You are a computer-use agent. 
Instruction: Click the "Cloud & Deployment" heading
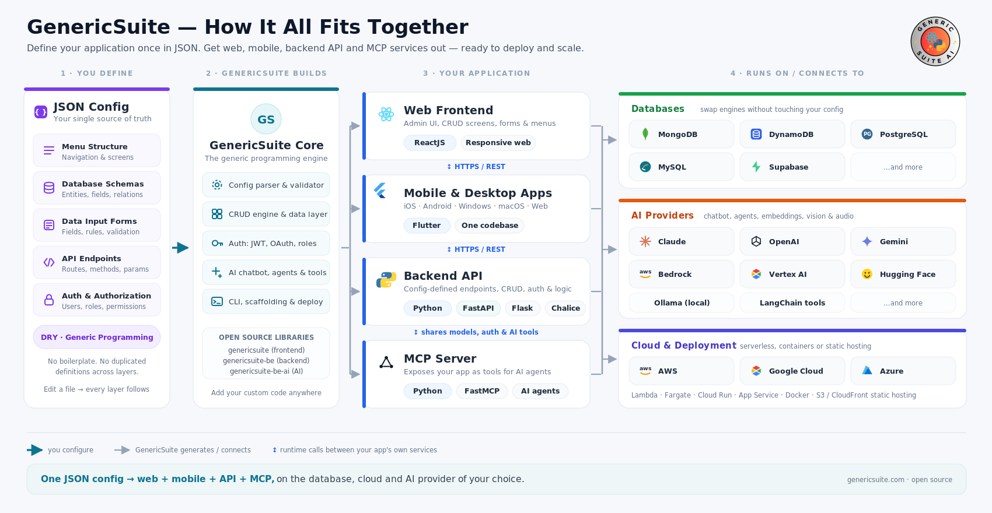point(684,345)
